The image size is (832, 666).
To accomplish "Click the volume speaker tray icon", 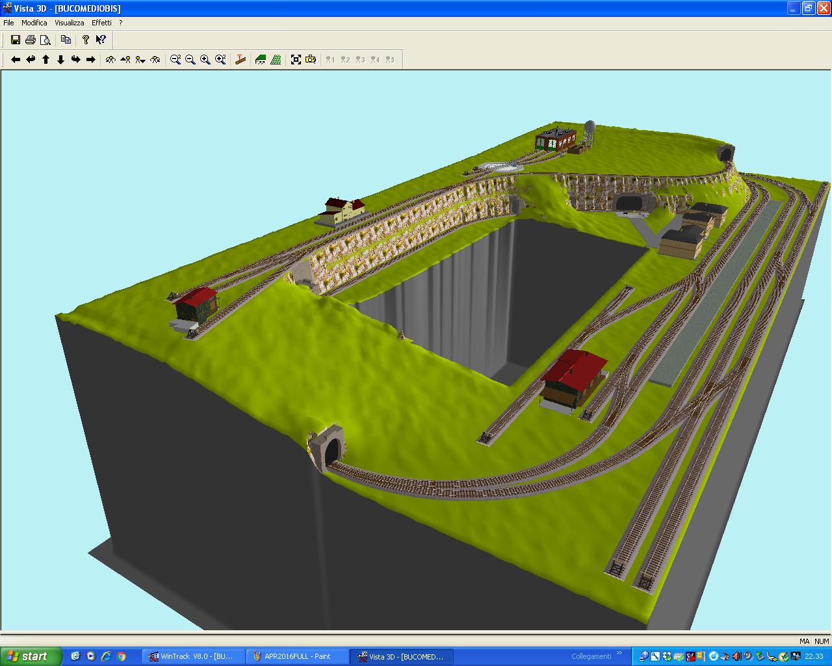I will [737, 656].
